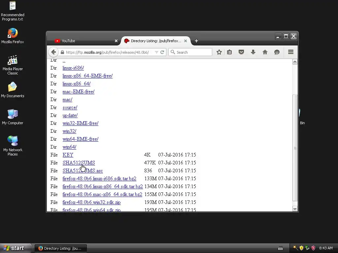Click the search box in toolbar
The image size is (338, 253).
click(190, 52)
